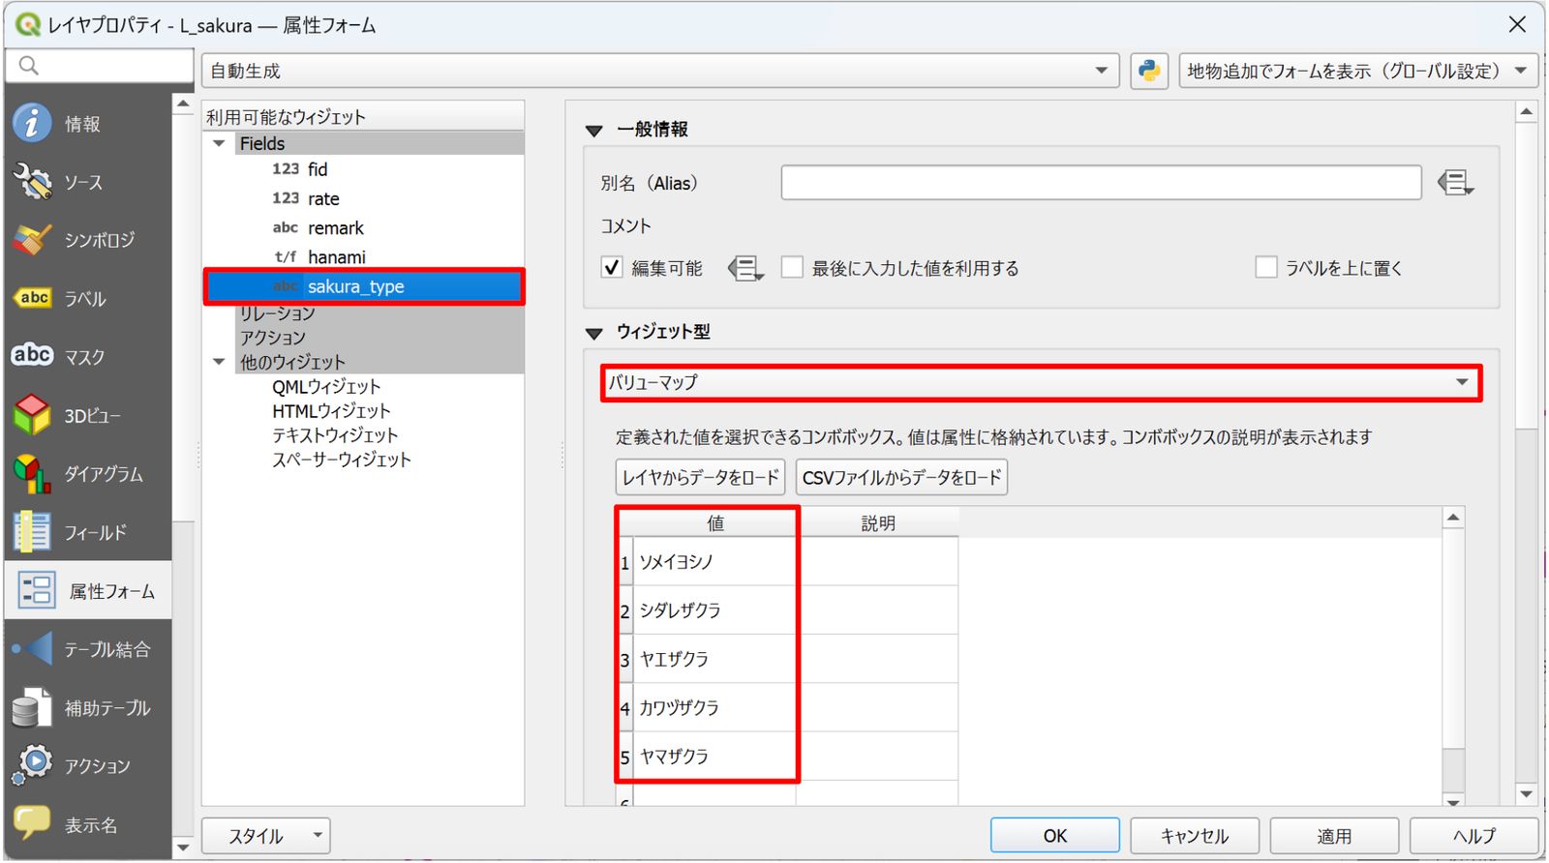This screenshot has width=1549, height=863.
Task: Collapse the Fields tree group
Action: click(220, 143)
